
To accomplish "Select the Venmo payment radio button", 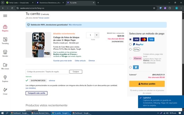I will [130, 67].
